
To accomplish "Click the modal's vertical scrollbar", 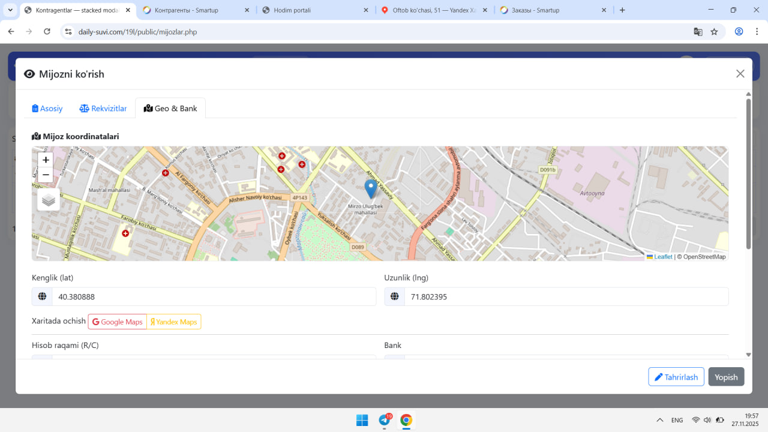I will point(748,174).
